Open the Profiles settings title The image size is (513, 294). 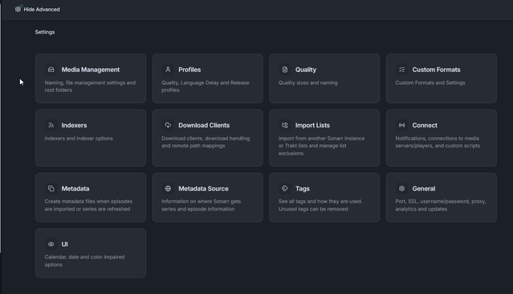(x=189, y=70)
